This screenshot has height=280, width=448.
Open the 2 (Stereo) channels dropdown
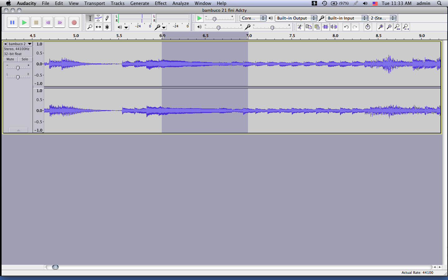pos(382,18)
